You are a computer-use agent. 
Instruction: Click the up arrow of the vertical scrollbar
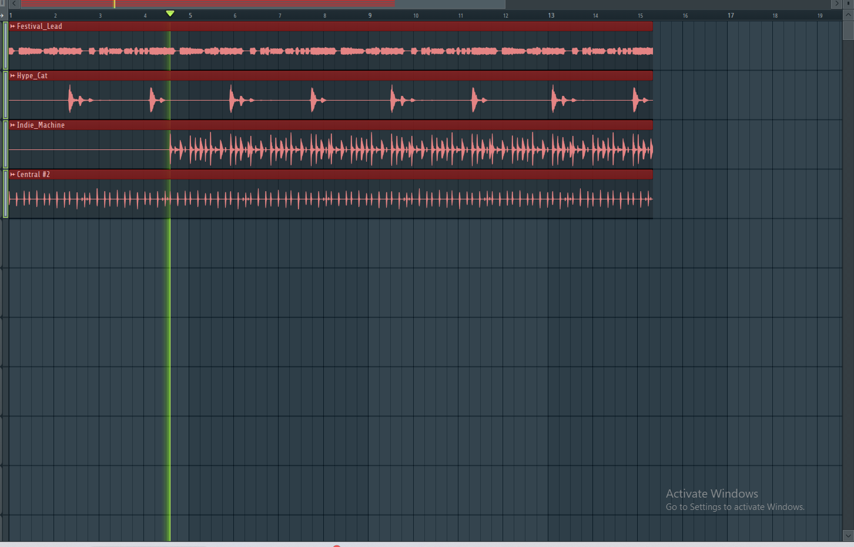[848, 15]
